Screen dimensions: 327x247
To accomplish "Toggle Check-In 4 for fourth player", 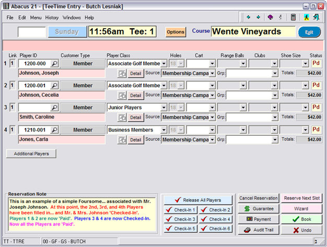I will pos(215,219).
